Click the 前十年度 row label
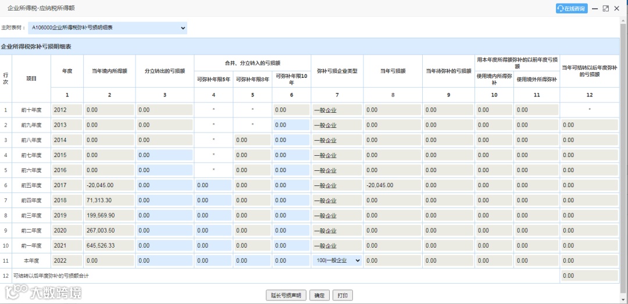628x304 pixels. [31, 110]
